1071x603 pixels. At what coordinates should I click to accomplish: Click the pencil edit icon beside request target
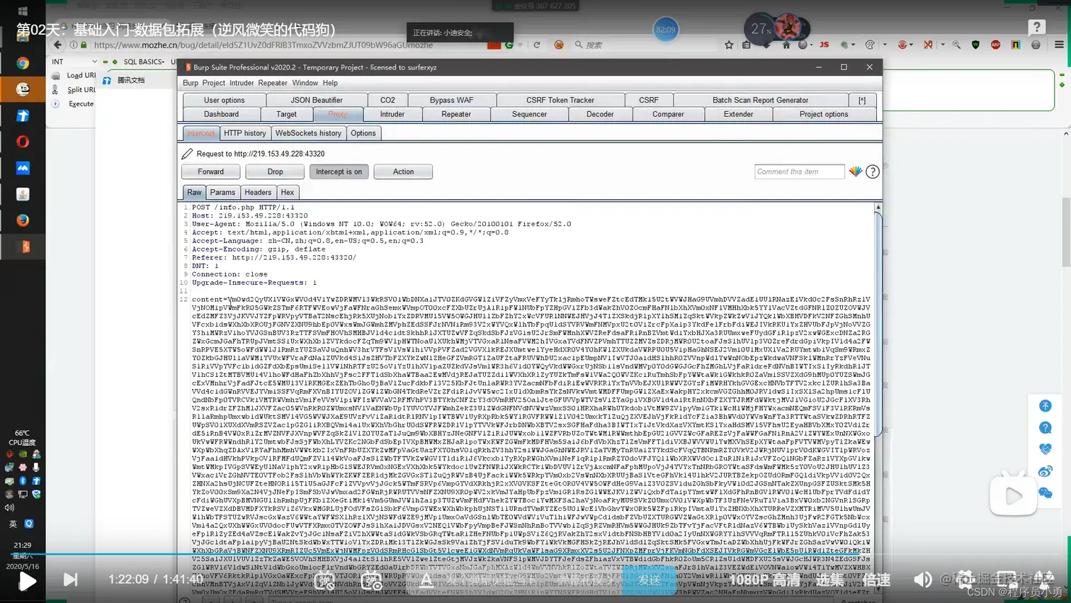(187, 154)
